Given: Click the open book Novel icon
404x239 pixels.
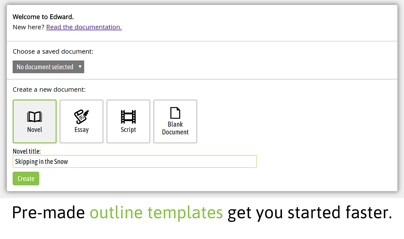Looking at the screenshot, I should (35, 117).
